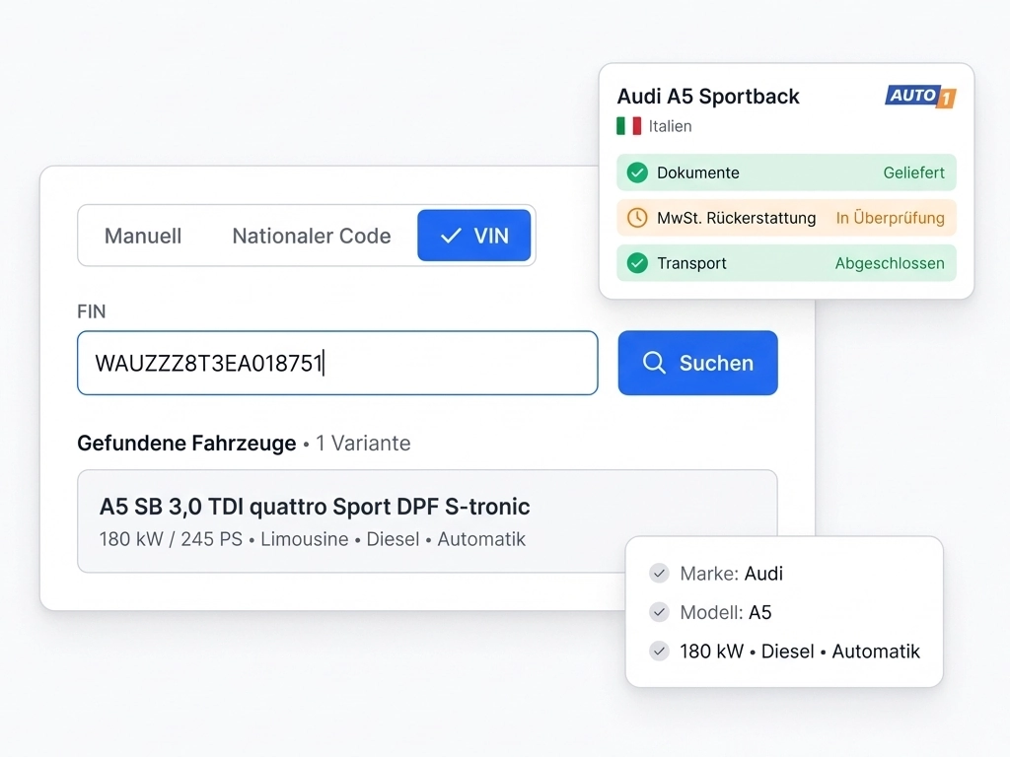Image resolution: width=1010 pixels, height=757 pixels.
Task: Click the checkmark icon in VIN tab
Action: tap(451, 236)
